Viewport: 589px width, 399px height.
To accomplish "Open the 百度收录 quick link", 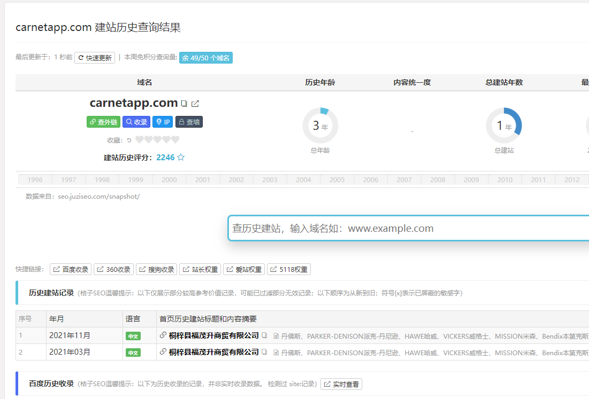I will click(71, 270).
